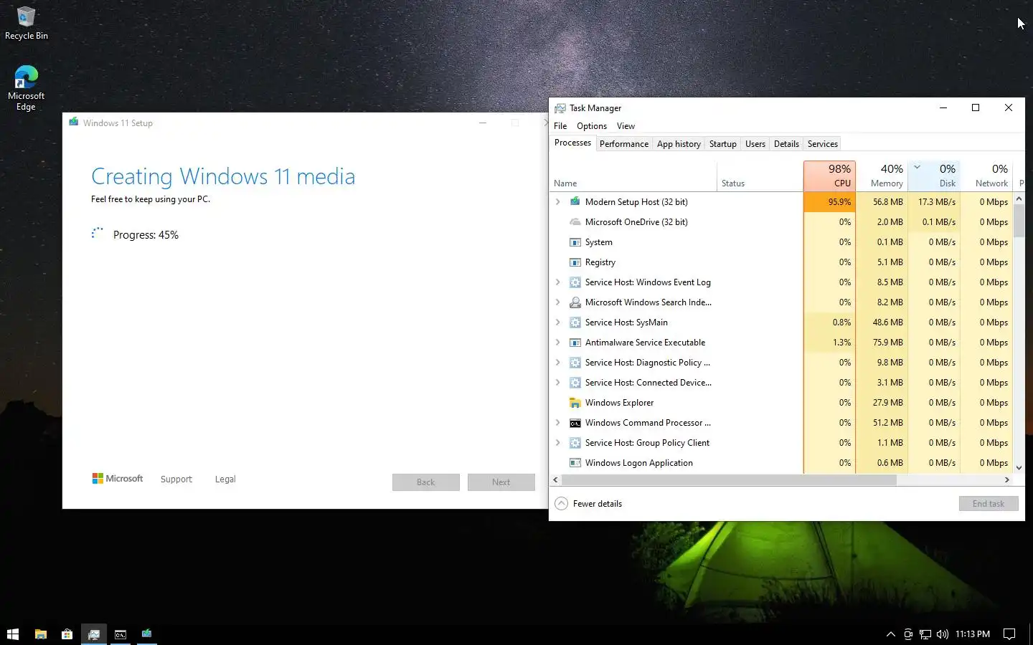Click the Registry process icon
Screen dimensions: 1033x645
click(x=575, y=262)
